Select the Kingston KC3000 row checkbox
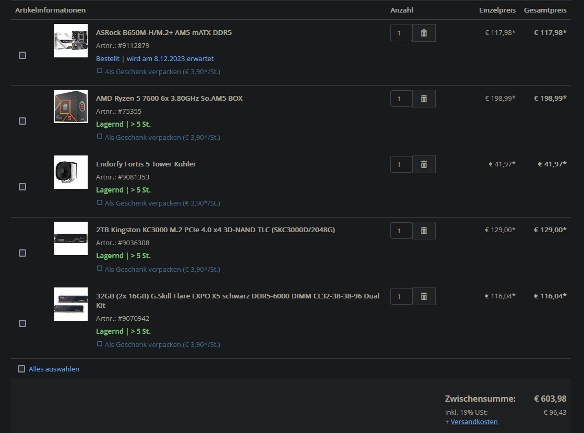This screenshot has width=584, height=433. 22,253
